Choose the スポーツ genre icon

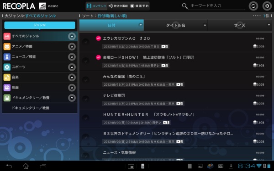[x=7, y=67]
